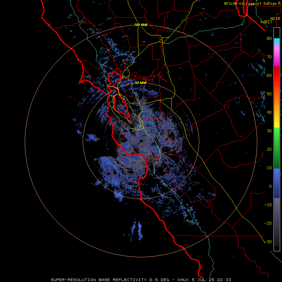Click the NEXR label at top right
This screenshot has width=282, height=282.
click(275, 19)
